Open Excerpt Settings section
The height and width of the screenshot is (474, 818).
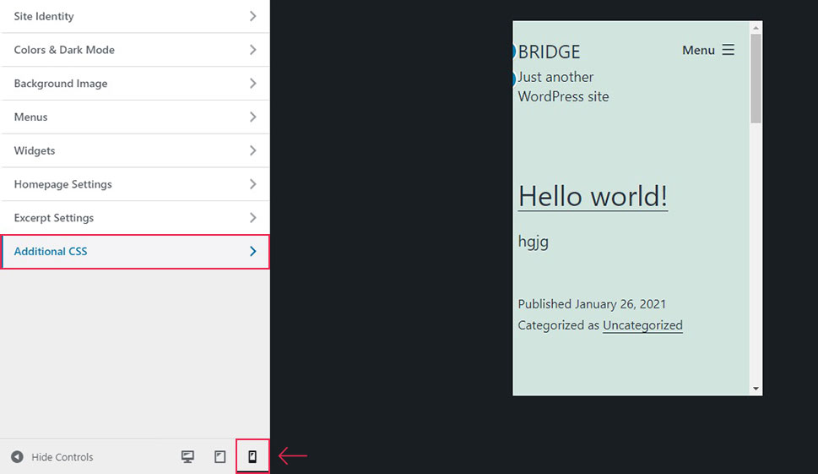pos(135,218)
